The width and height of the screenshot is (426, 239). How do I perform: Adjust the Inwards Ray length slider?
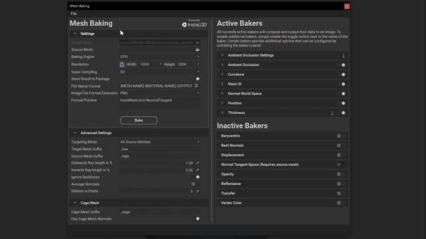pos(157,170)
